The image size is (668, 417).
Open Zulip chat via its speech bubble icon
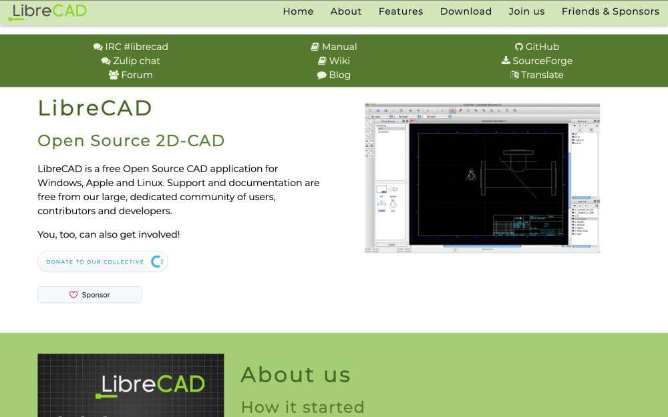point(106,61)
